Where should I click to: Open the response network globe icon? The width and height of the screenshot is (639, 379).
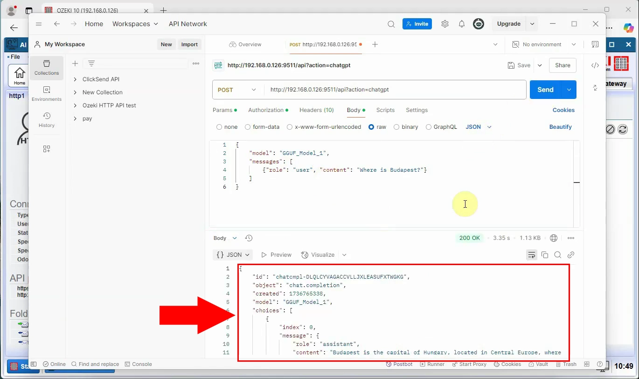pyautogui.click(x=554, y=238)
